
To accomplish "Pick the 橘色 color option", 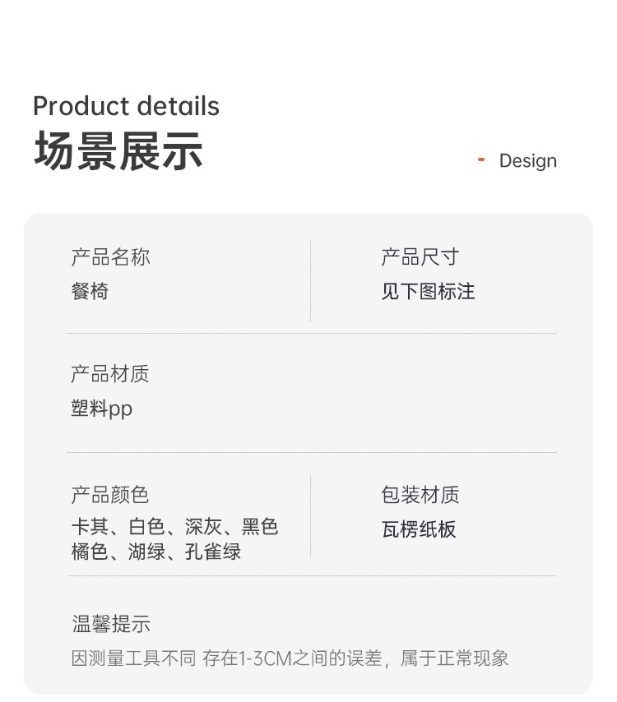I will click(x=90, y=552).
